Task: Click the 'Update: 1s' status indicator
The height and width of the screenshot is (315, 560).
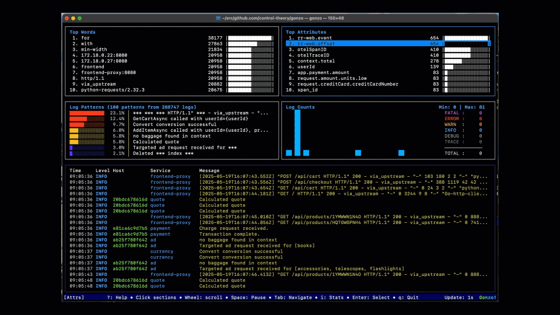Action: (x=459, y=297)
